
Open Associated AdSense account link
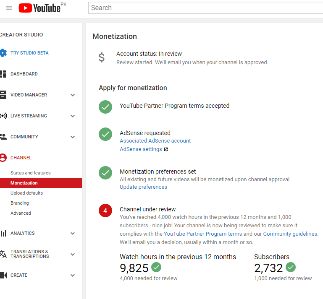coord(155,141)
